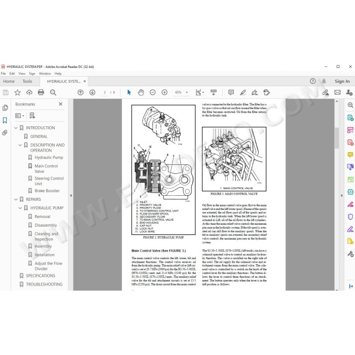Open the zoom level dropdown
Image resolution: width=355 pixels, height=355 pixels.
(187, 92)
